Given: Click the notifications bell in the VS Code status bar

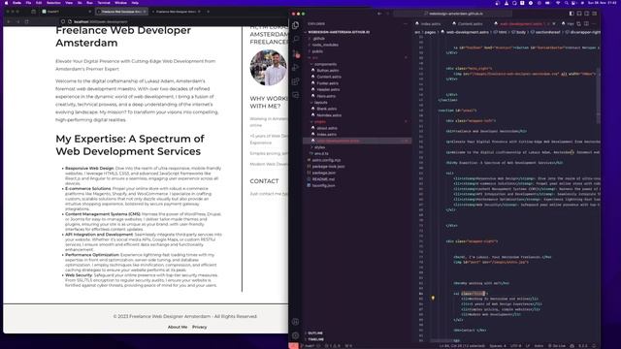Looking at the screenshot, I should [x=594, y=346].
